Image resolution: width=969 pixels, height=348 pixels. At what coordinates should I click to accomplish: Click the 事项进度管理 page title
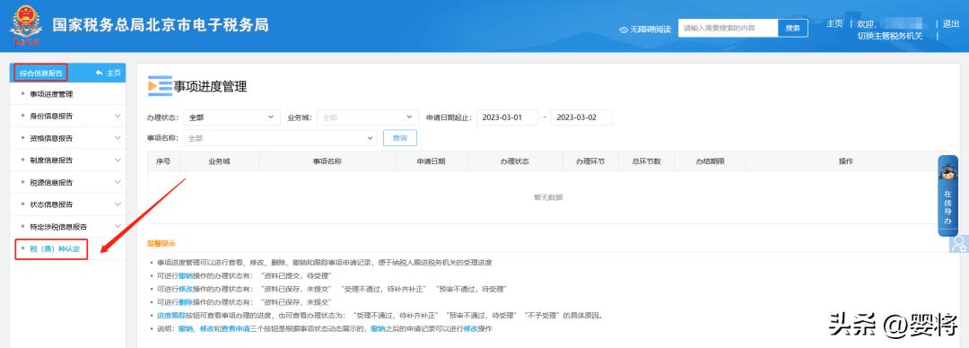coord(210,86)
